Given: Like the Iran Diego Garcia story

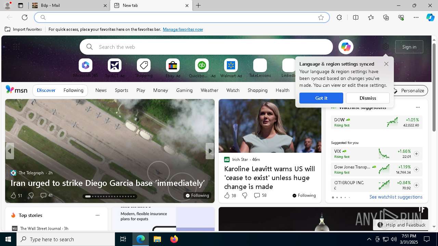Looking at the screenshot, I should [16, 195].
